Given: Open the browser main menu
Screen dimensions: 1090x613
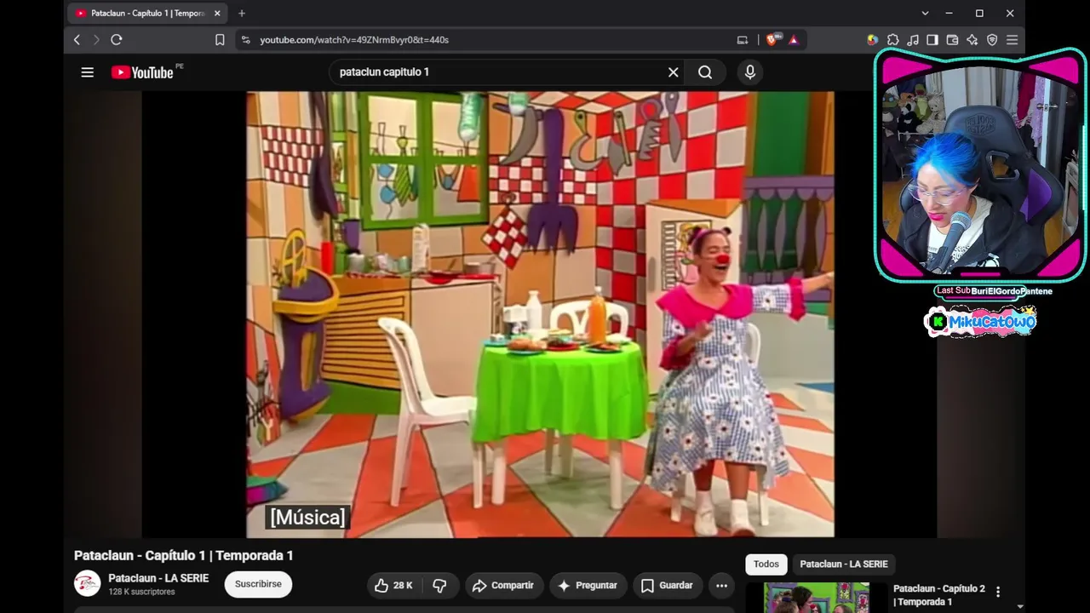Looking at the screenshot, I should 1012,40.
